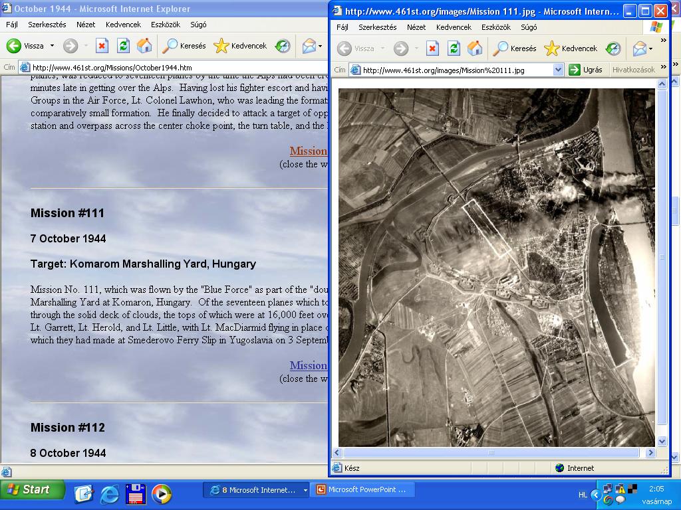Click Kedvencek star button in October 1944 toolbar
Screen dimensions: 681x510
pyautogui.click(x=240, y=46)
